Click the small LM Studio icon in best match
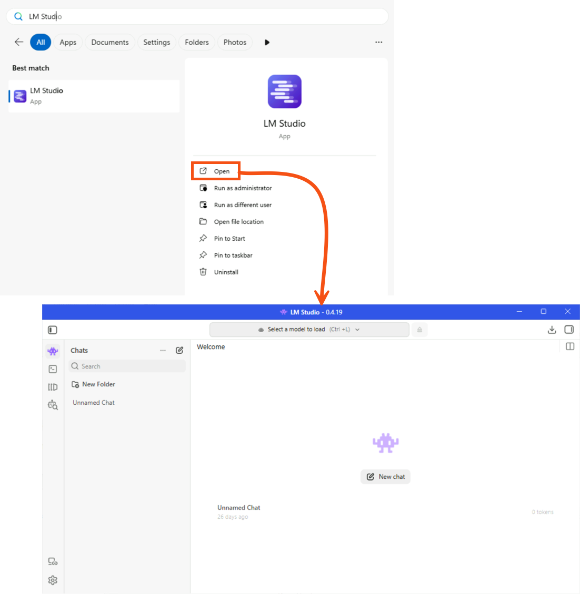The width and height of the screenshot is (580, 594). 20,96
